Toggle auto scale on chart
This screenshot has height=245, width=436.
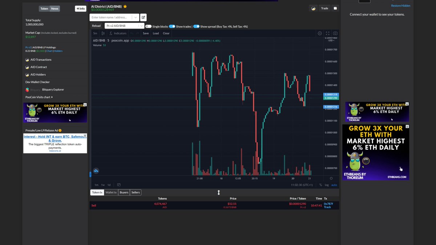tap(334, 185)
